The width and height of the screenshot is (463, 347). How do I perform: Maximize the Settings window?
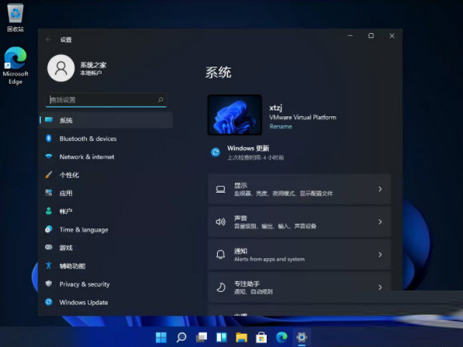pyautogui.click(x=371, y=36)
